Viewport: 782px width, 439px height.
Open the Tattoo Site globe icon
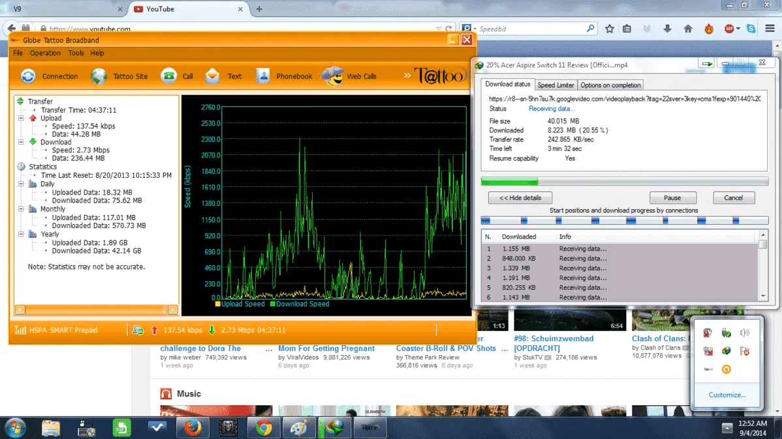point(99,76)
